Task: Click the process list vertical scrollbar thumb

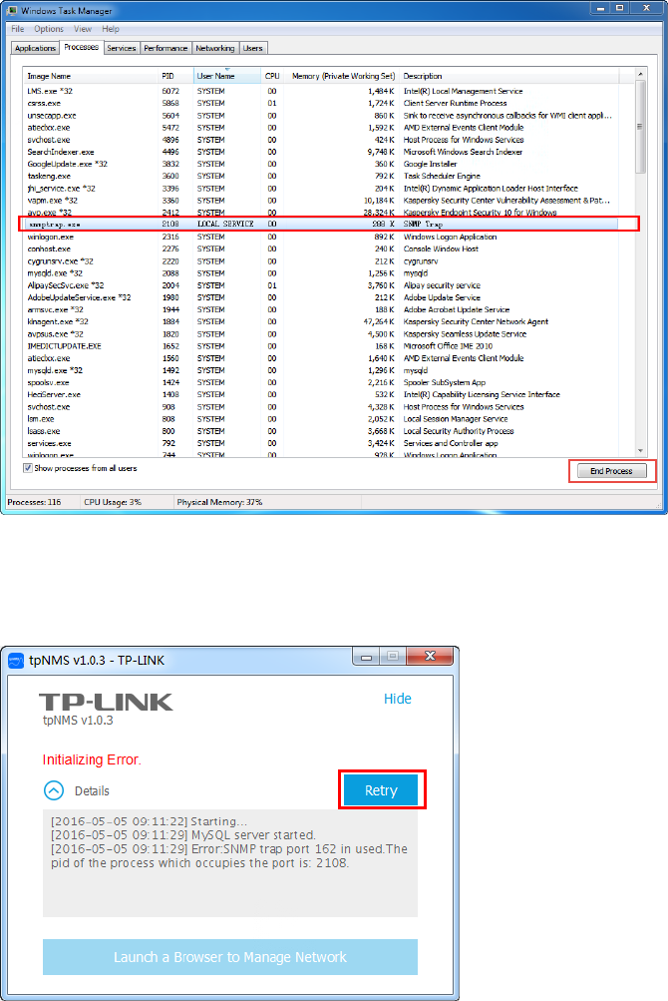Action: (x=640, y=127)
